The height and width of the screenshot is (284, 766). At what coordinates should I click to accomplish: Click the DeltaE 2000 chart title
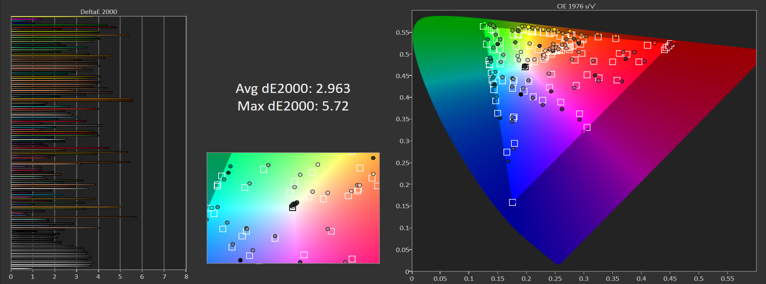click(x=99, y=12)
